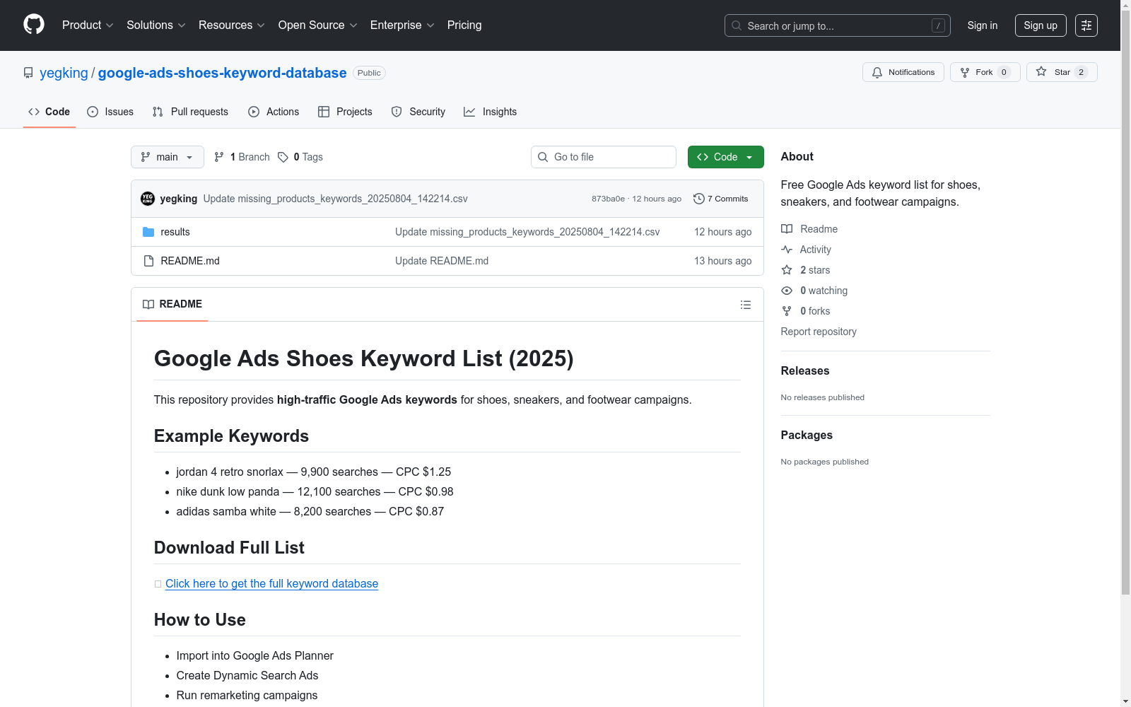View the 0 Tags link

[300, 157]
